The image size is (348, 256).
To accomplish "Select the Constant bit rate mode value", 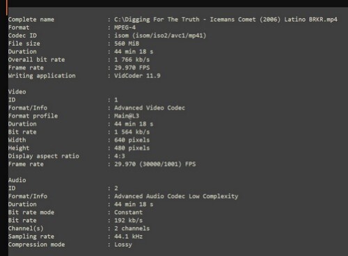I will 128,212.
